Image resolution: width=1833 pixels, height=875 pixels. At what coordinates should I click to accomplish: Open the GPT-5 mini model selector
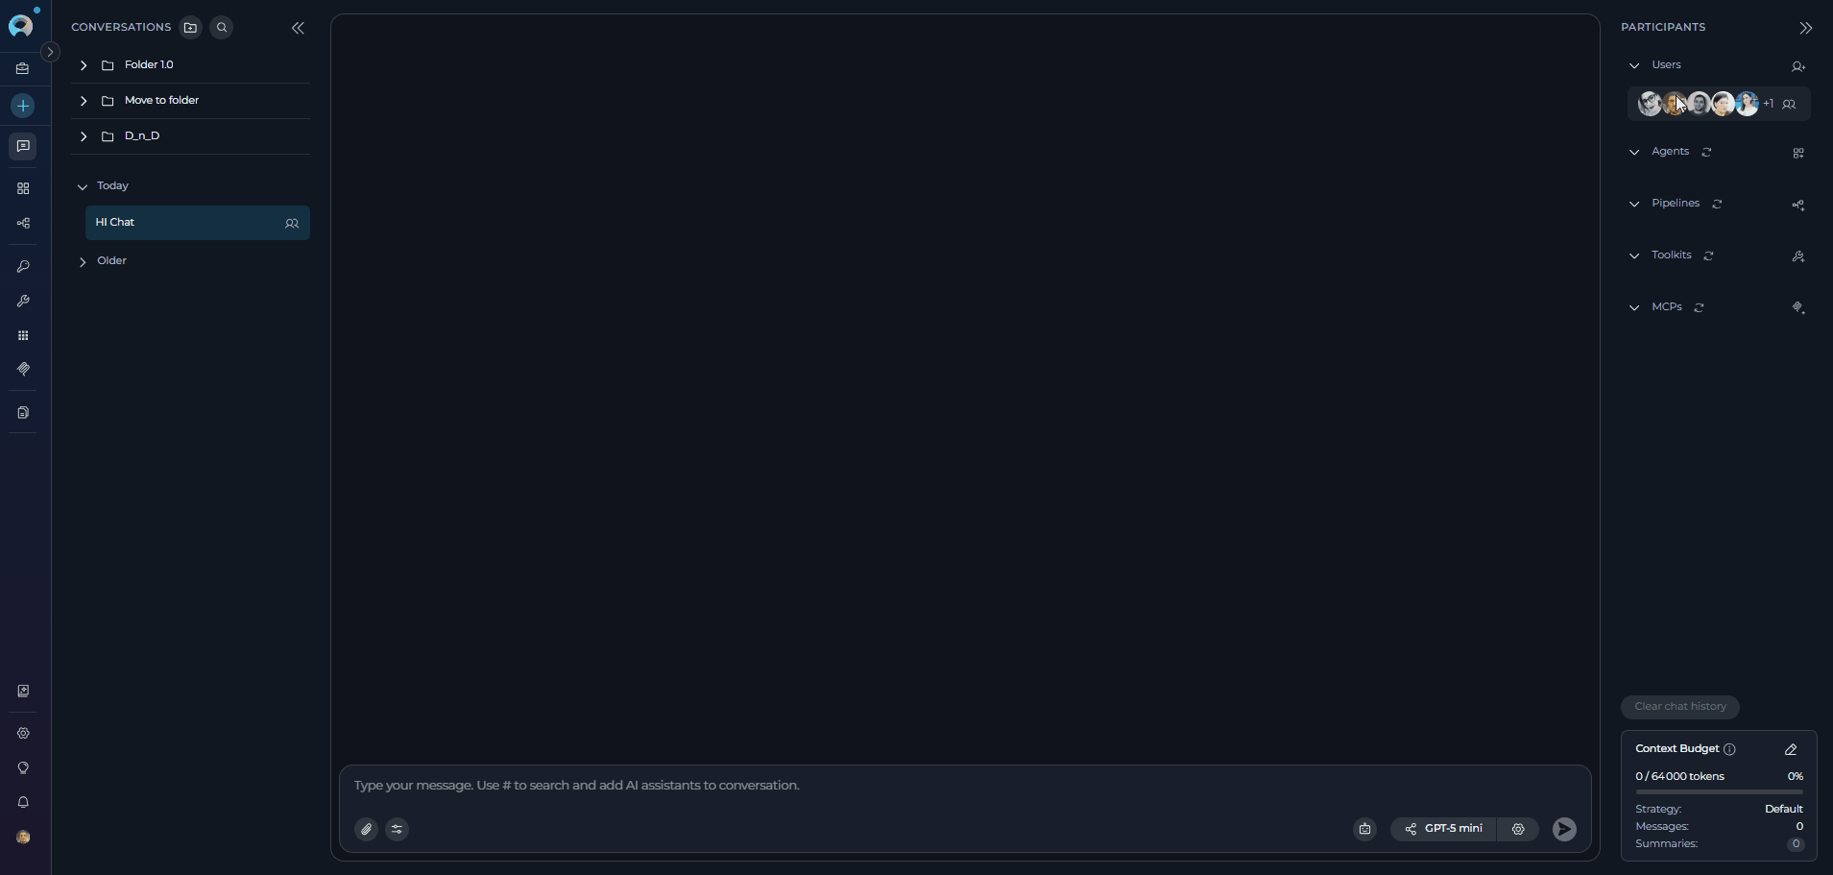tap(1443, 829)
